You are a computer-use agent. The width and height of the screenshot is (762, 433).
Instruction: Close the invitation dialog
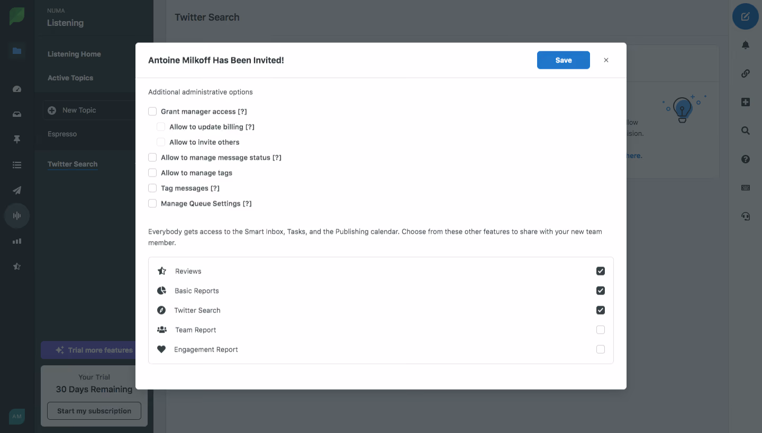[606, 60]
